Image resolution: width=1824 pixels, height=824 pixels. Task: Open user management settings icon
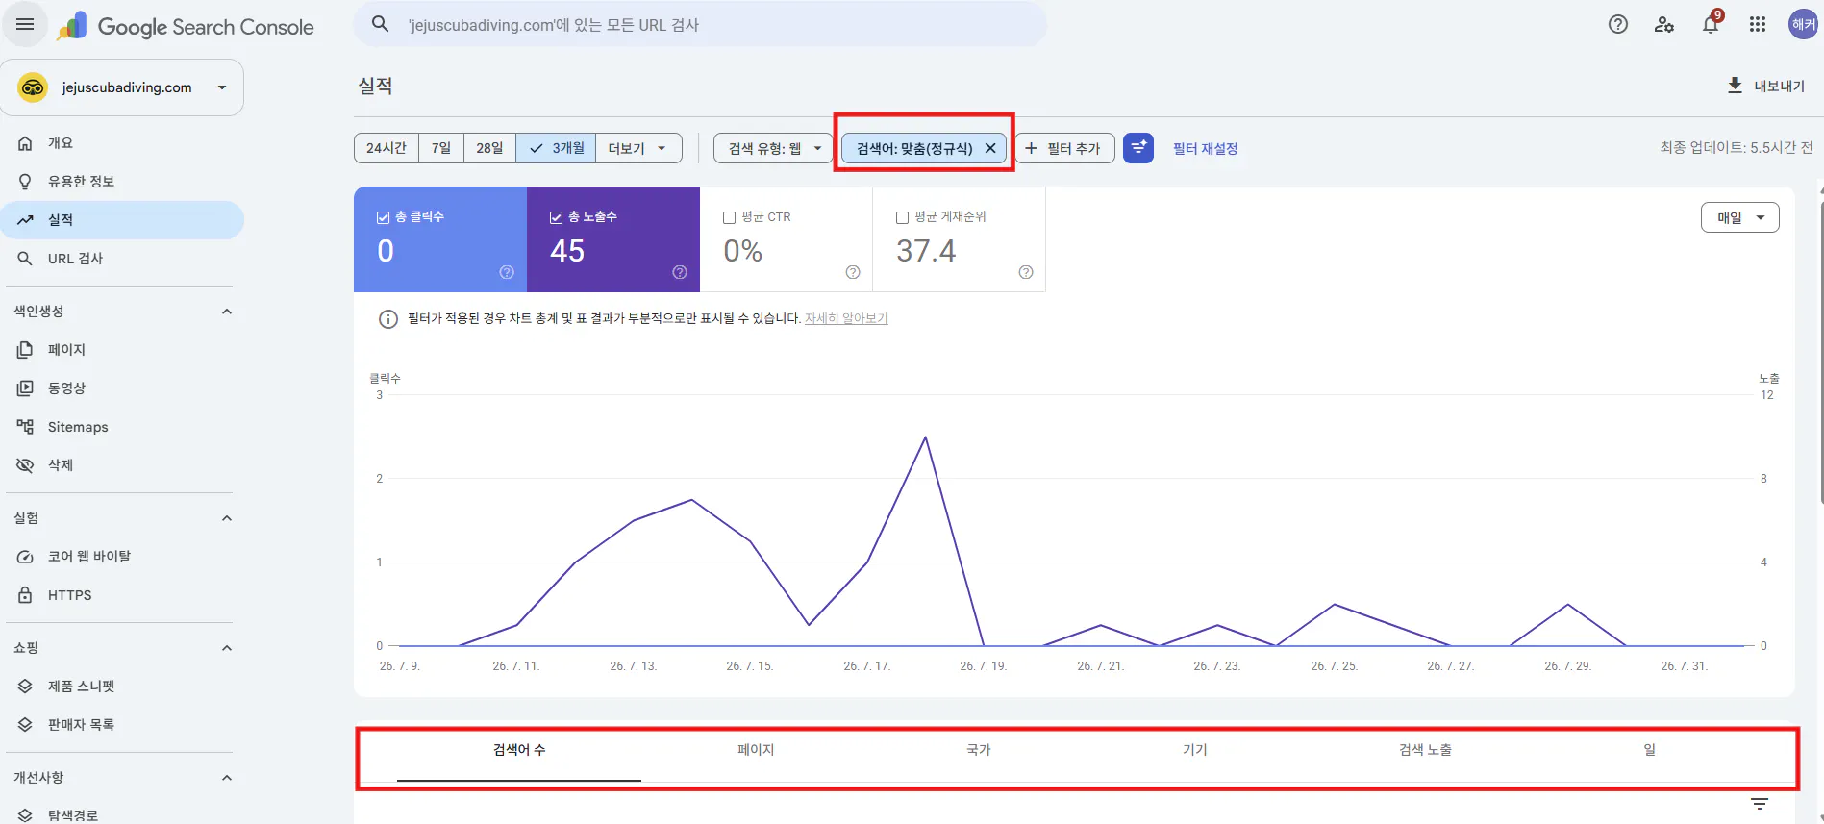[1664, 25]
